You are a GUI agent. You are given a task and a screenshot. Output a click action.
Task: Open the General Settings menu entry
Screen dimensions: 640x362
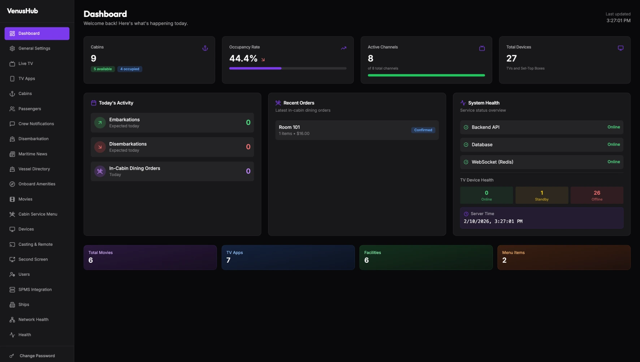34,48
